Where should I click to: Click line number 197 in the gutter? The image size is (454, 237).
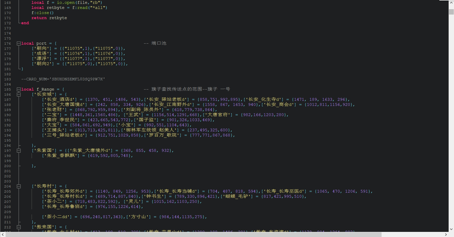coord(7,151)
